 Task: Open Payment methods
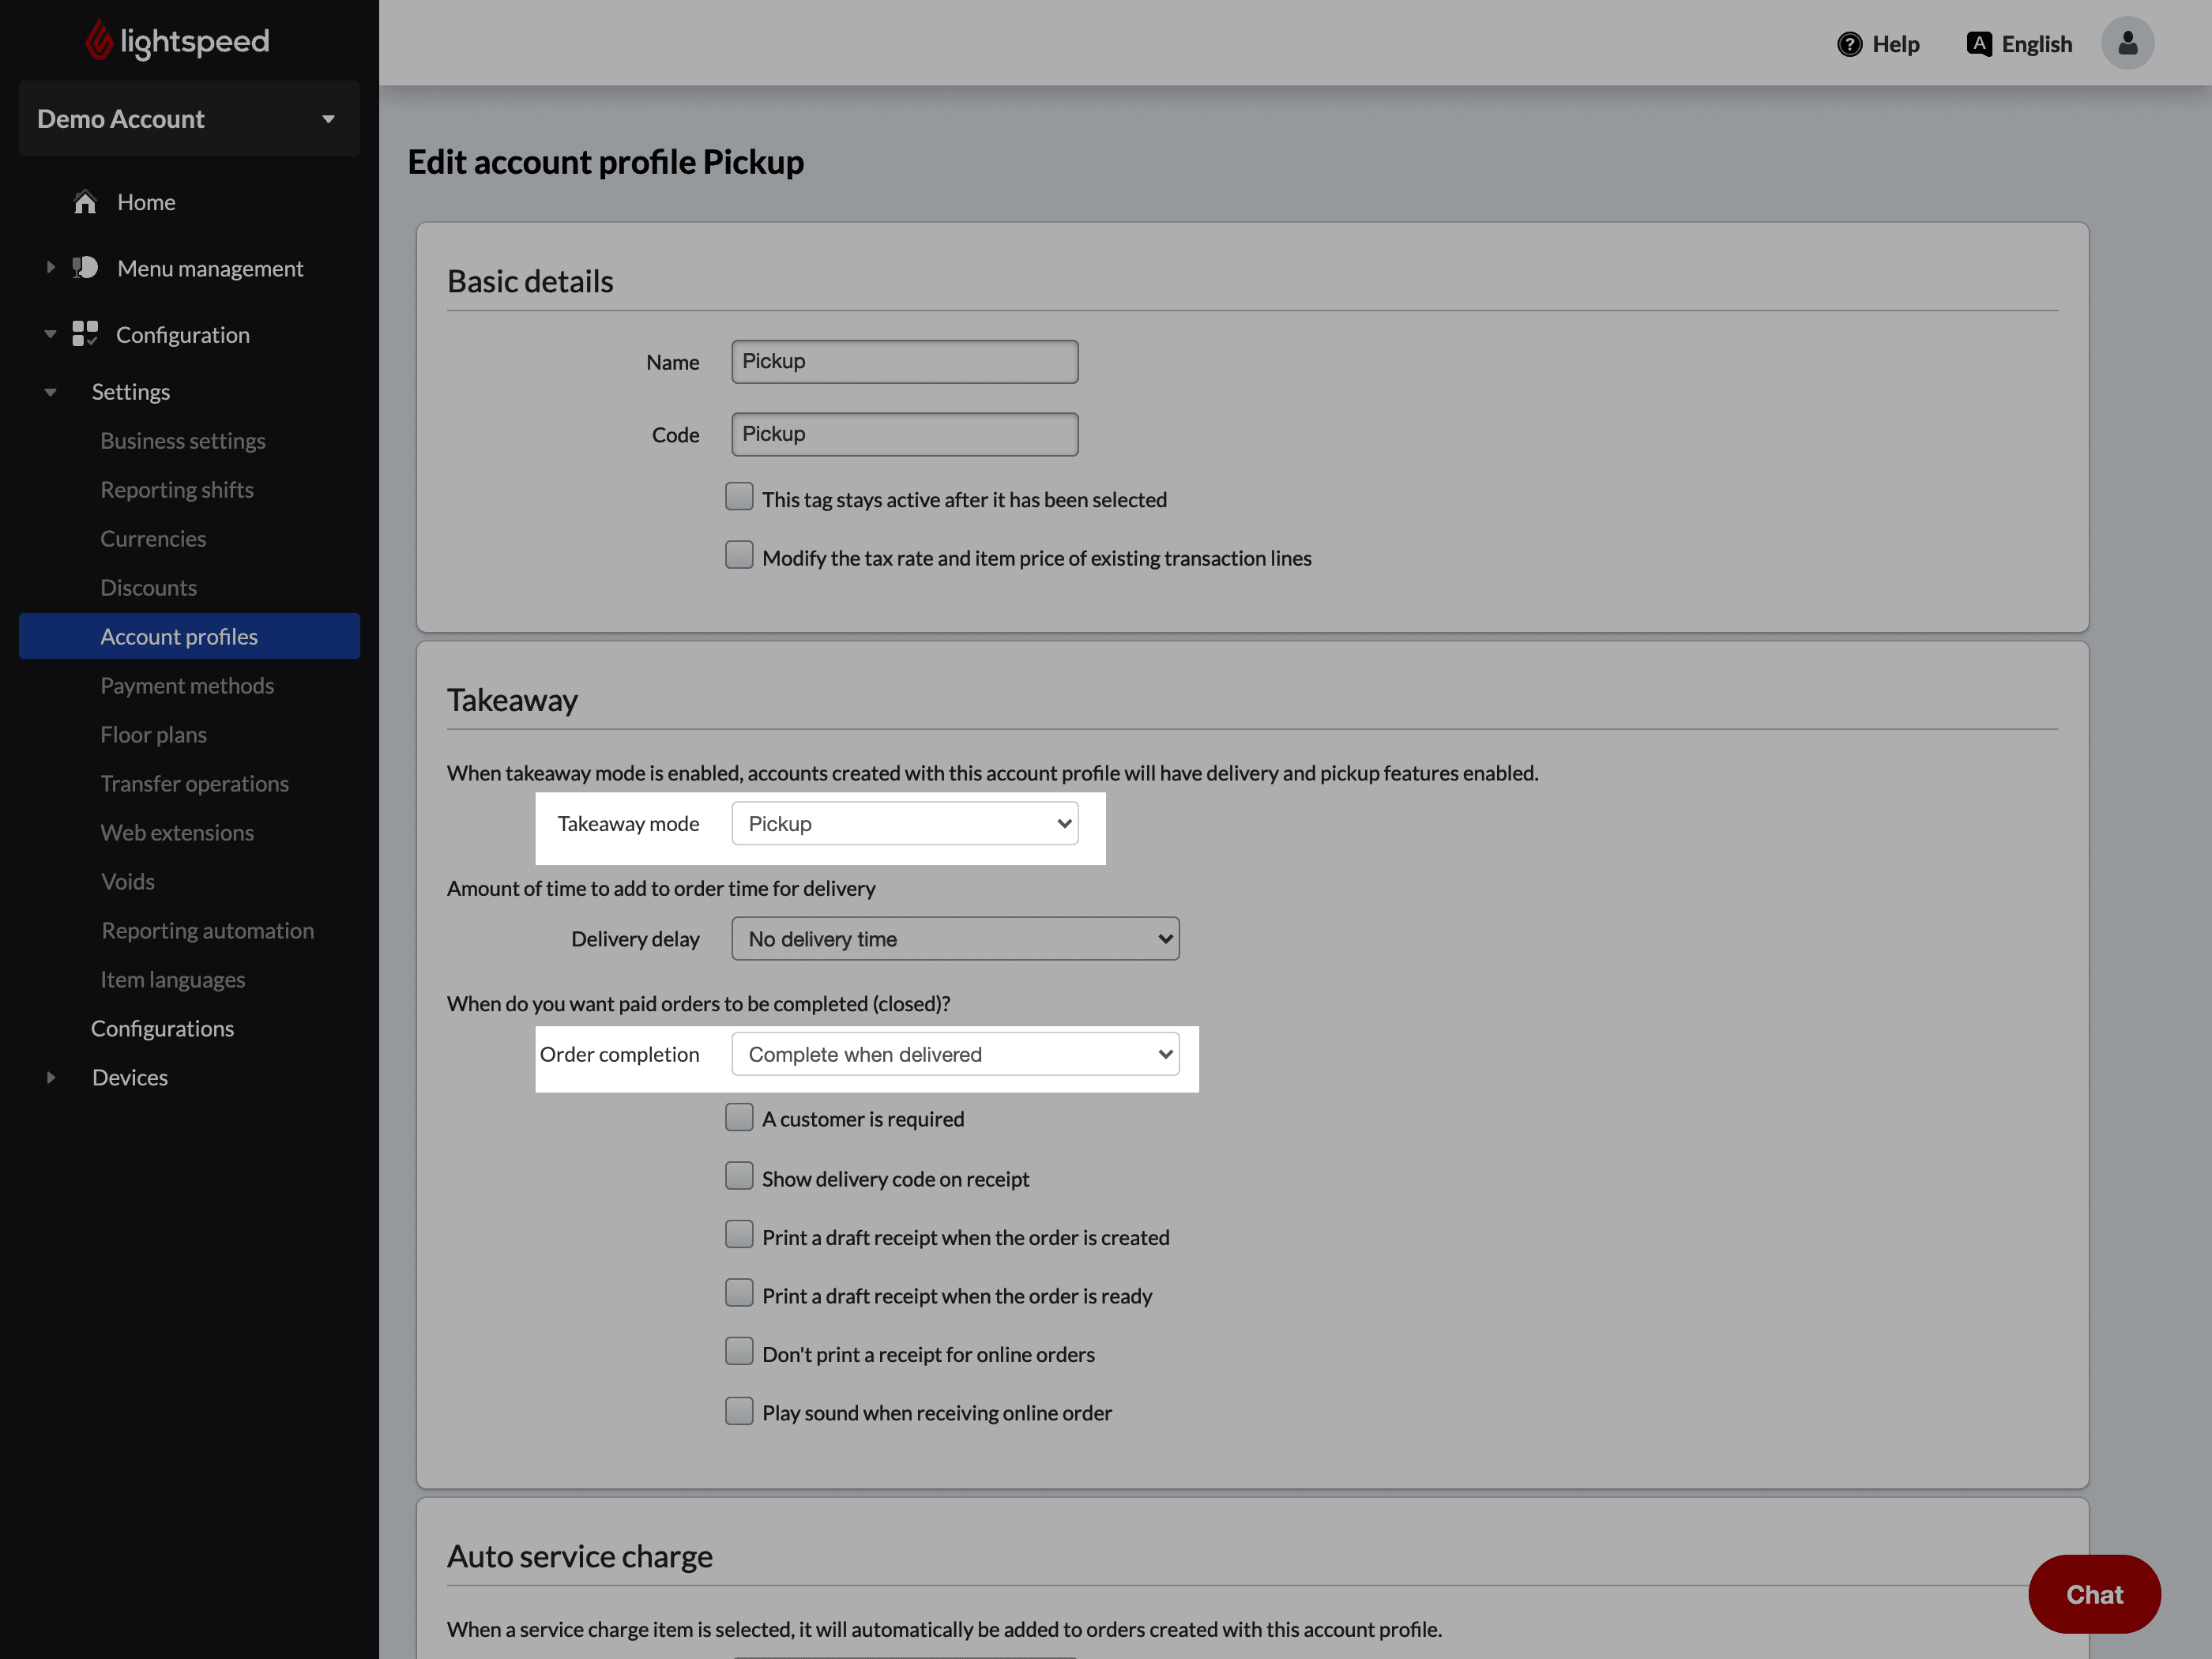[x=187, y=686]
